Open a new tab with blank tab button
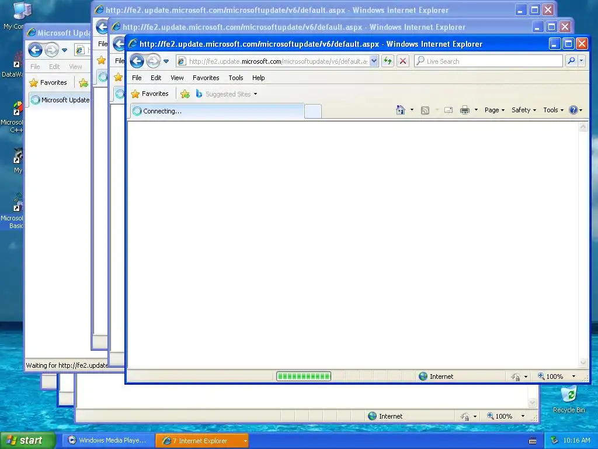This screenshot has width=598, height=449. 313,112
